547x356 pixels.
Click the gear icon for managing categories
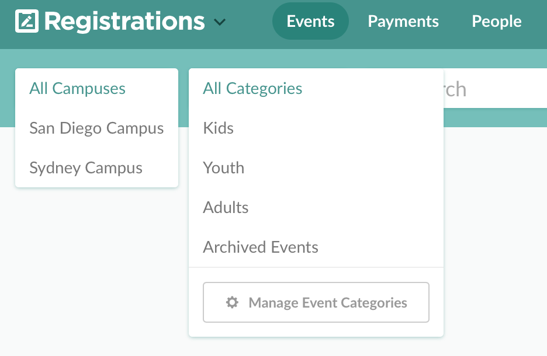pyautogui.click(x=232, y=302)
